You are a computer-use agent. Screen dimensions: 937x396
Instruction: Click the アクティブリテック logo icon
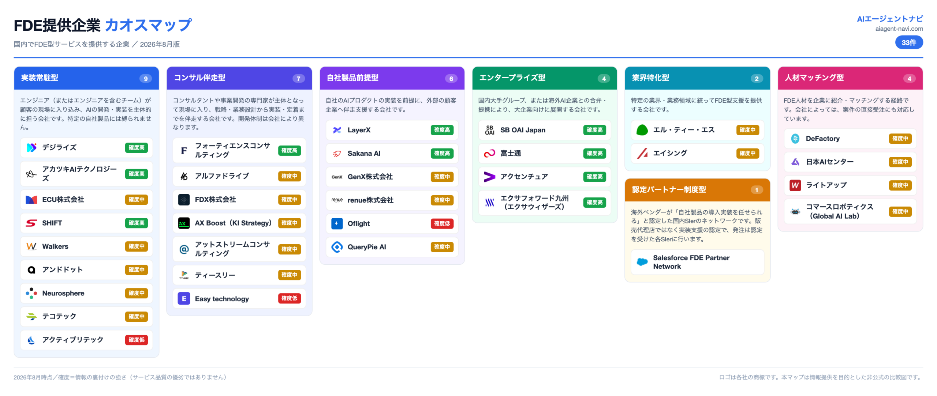tap(31, 340)
